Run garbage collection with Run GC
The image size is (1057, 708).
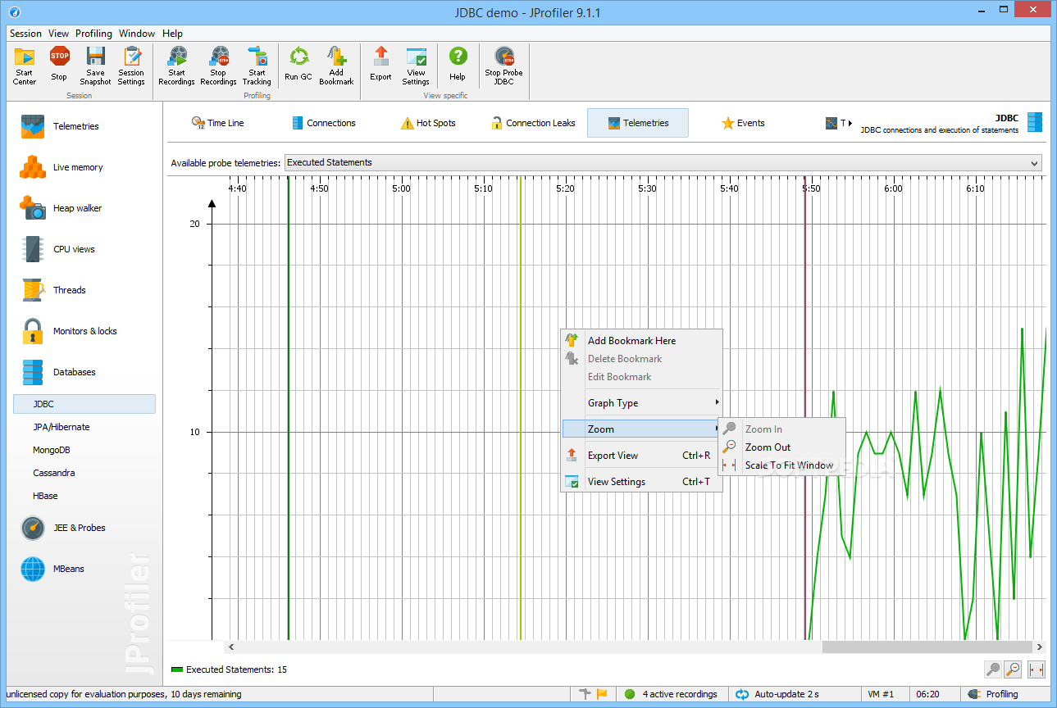298,66
